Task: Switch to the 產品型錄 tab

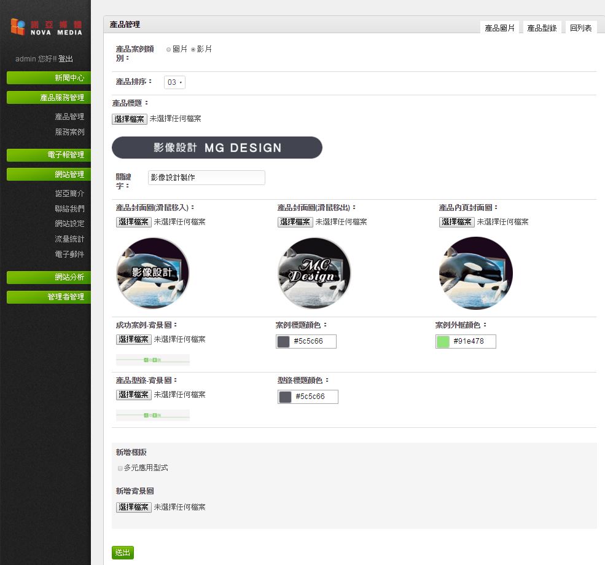Action: tap(542, 28)
